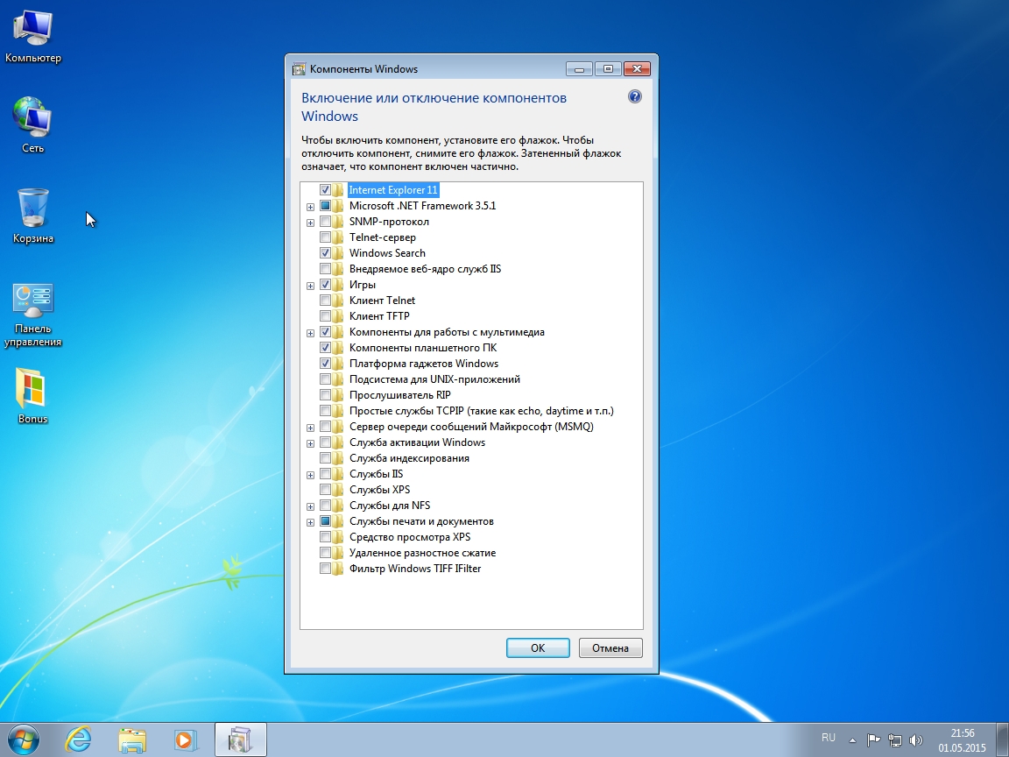Launch Internet Explorer from taskbar

click(x=78, y=739)
